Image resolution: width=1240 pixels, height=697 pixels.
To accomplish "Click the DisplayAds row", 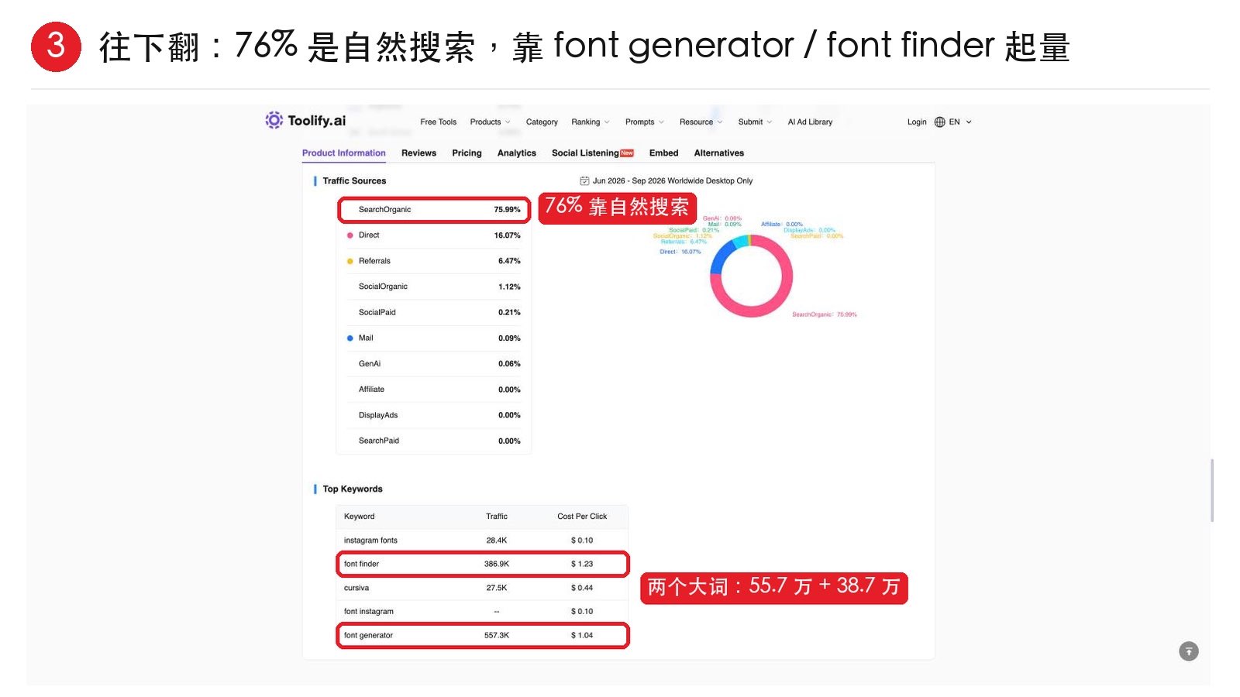I will (434, 415).
